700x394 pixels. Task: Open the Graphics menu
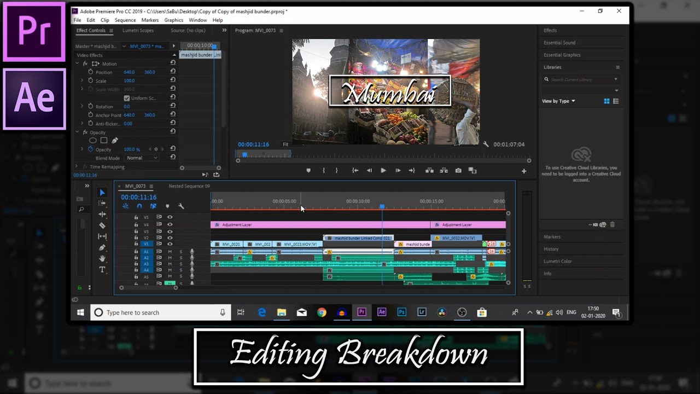point(174,20)
